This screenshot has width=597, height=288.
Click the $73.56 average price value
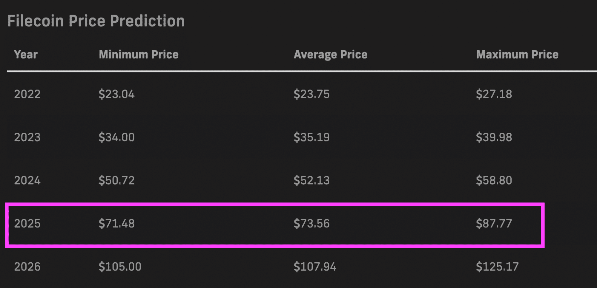click(x=311, y=224)
